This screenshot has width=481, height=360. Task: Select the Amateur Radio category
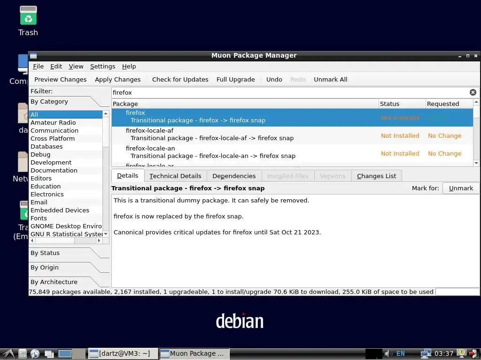(66, 122)
